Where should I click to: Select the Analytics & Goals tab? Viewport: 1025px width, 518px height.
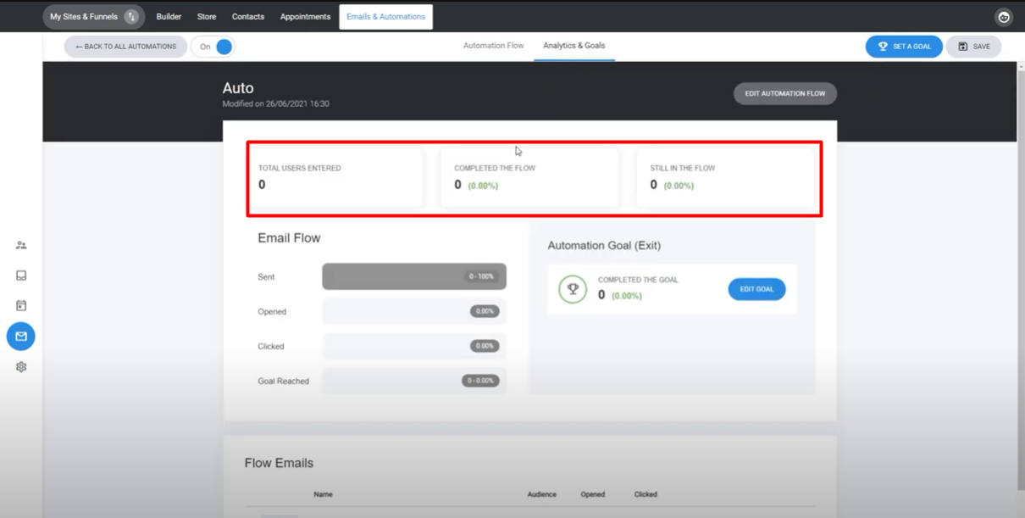coord(573,46)
